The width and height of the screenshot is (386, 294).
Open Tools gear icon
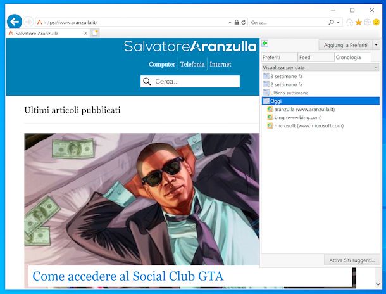[367, 22]
